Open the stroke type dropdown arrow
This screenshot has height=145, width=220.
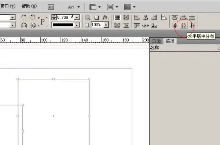pos(77,25)
